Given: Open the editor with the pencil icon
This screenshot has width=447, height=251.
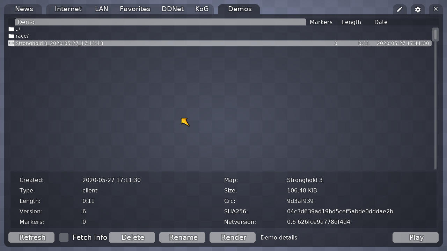Looking at the screenshot, I should tap(400, 9).
